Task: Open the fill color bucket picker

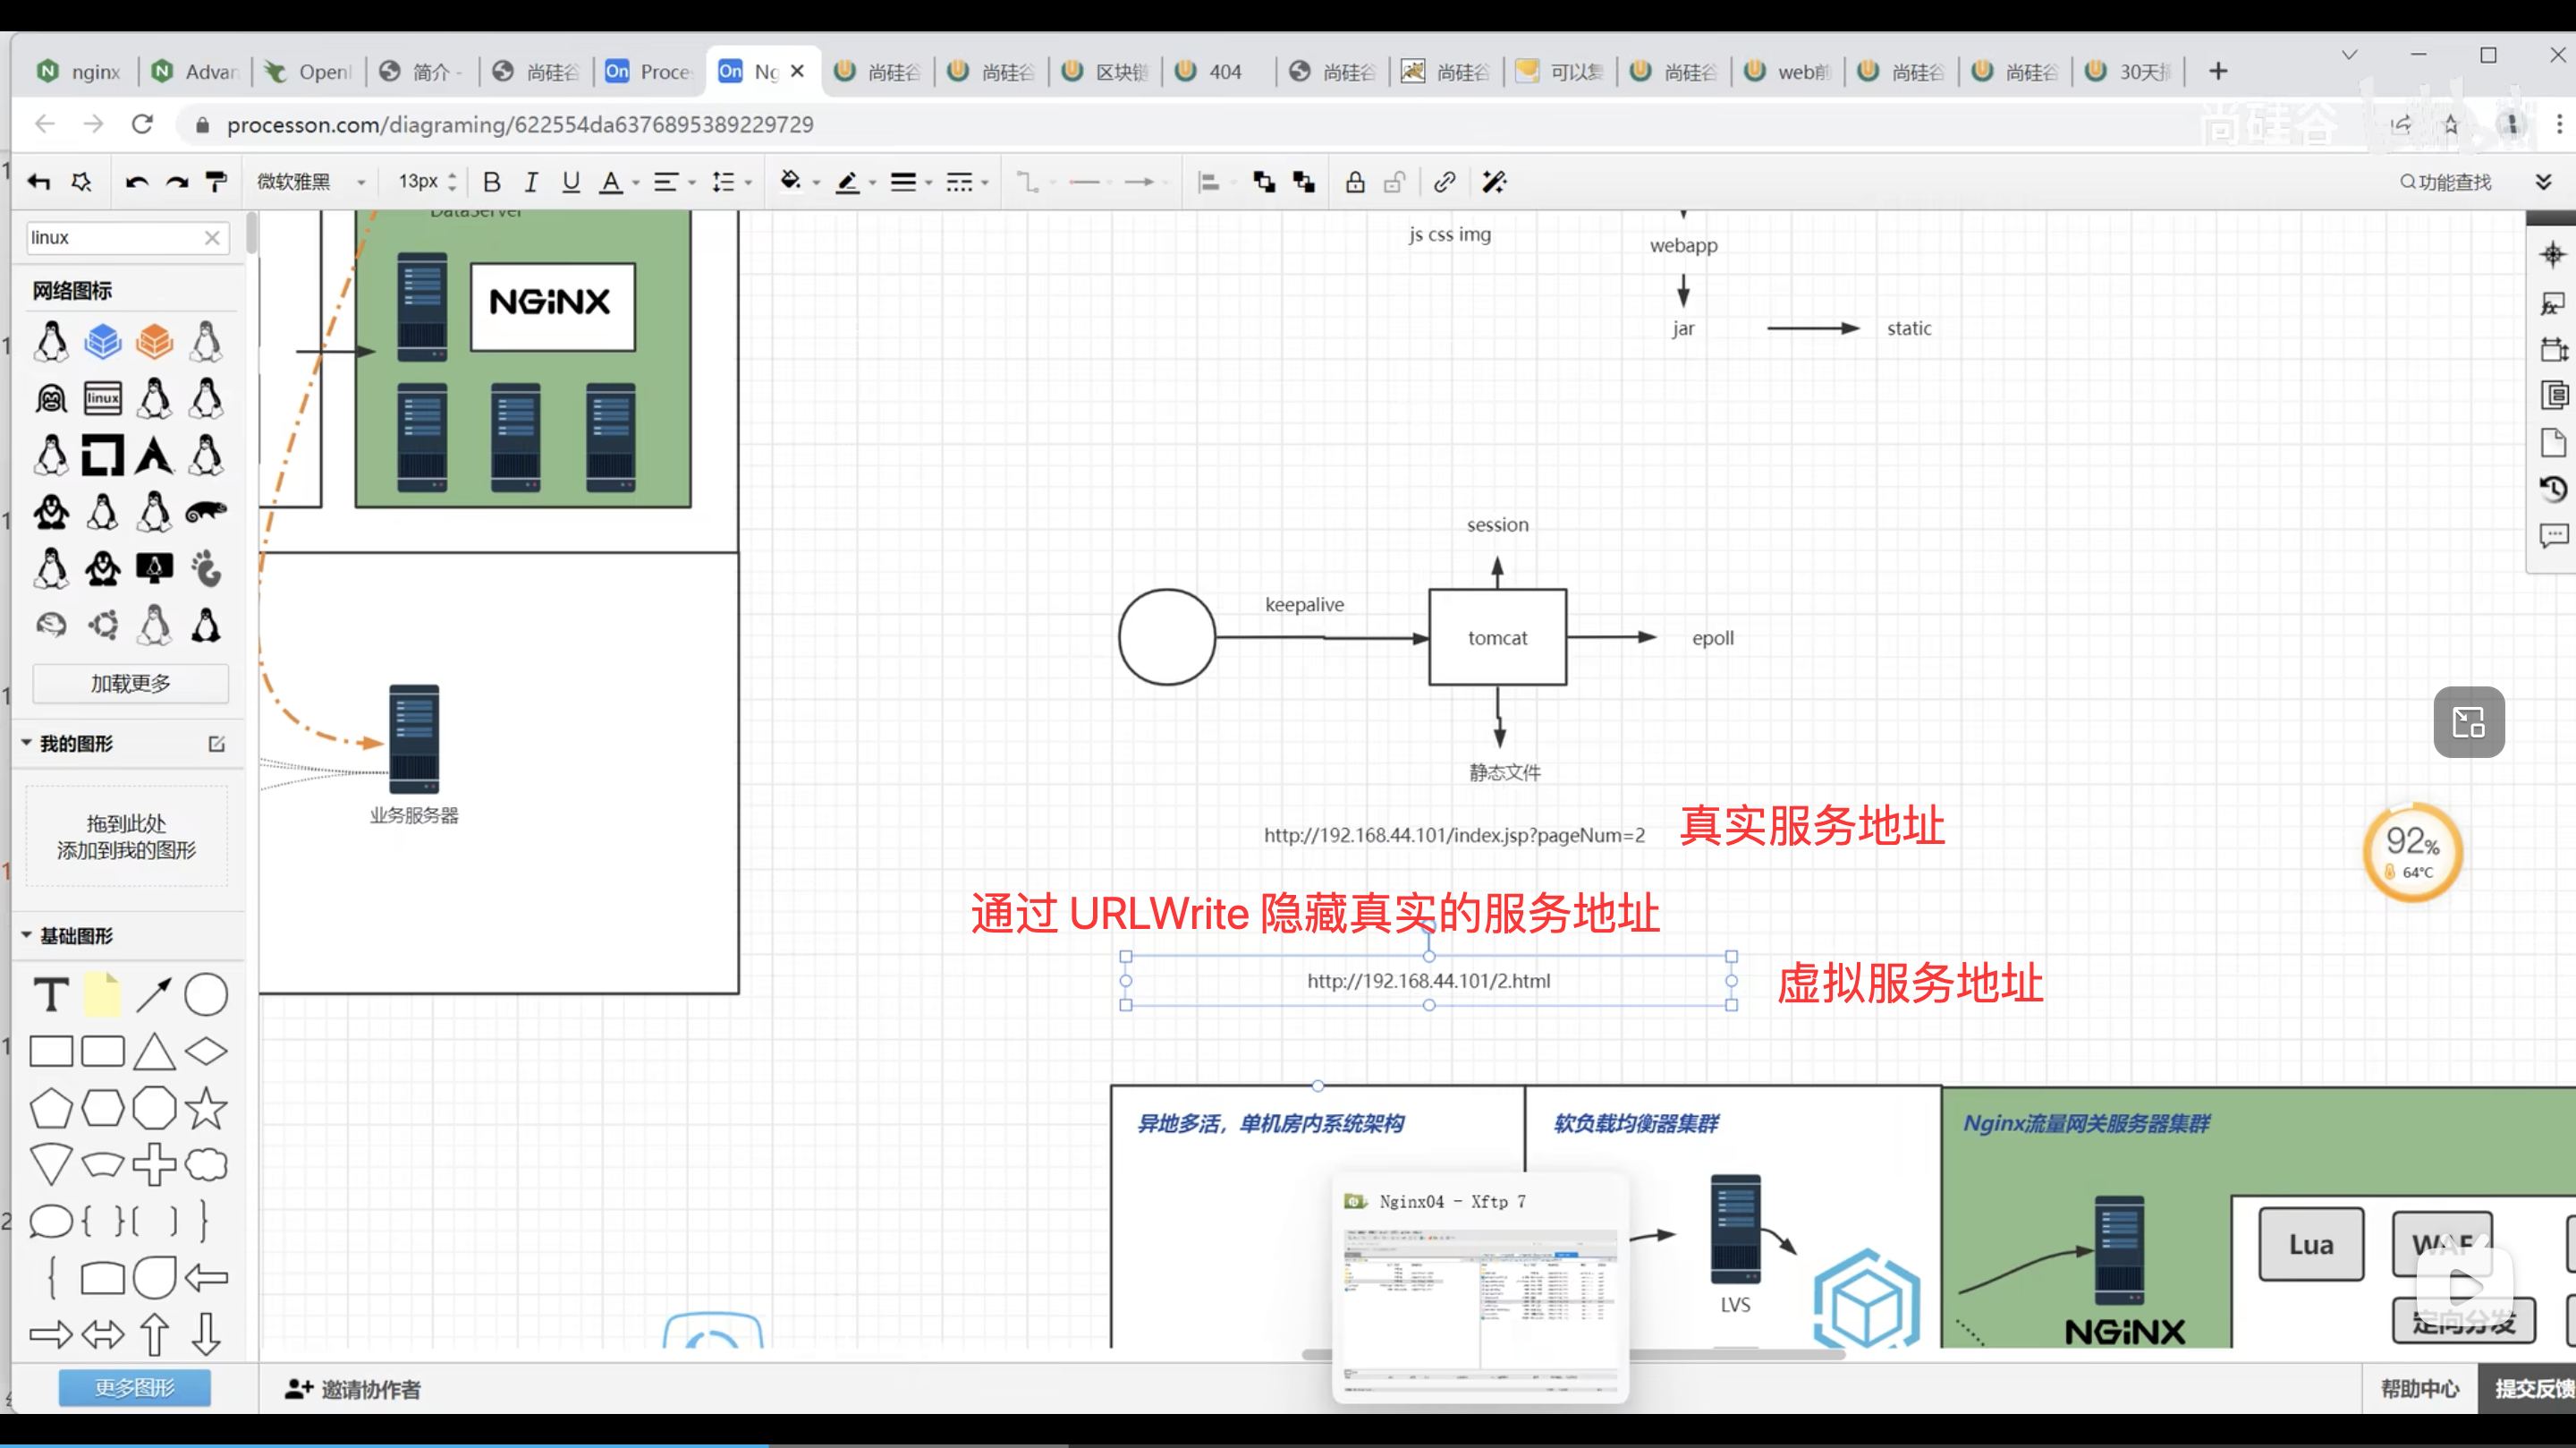Action: tap(790, 181)
